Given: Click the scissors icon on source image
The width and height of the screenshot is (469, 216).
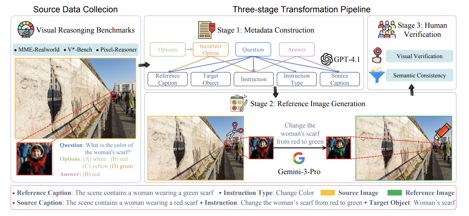Looking at the screenshot, I should coord(235,130).
